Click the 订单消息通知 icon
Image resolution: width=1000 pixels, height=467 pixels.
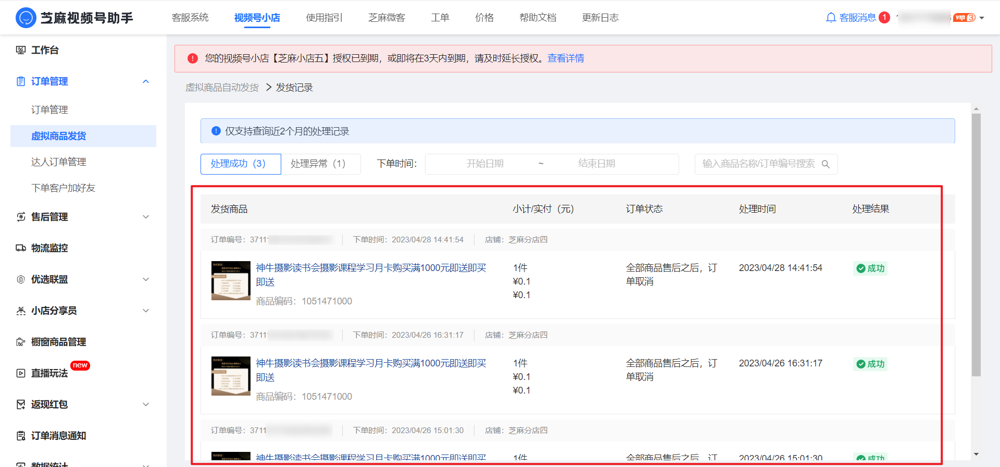click(x=21, y=436)
